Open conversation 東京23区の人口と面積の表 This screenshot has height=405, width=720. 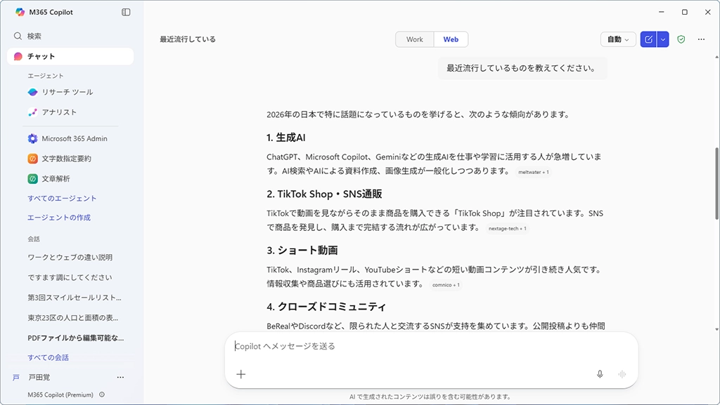[72, 318]
